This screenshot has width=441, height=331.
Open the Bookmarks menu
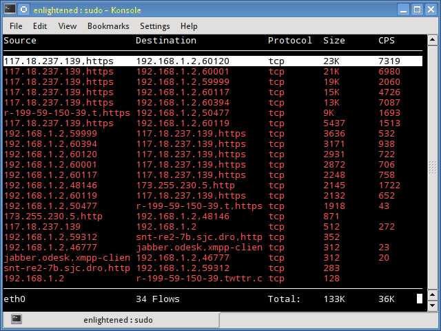pos(108,26)
